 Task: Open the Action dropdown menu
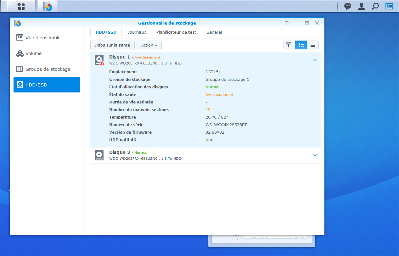pos(149,45)
